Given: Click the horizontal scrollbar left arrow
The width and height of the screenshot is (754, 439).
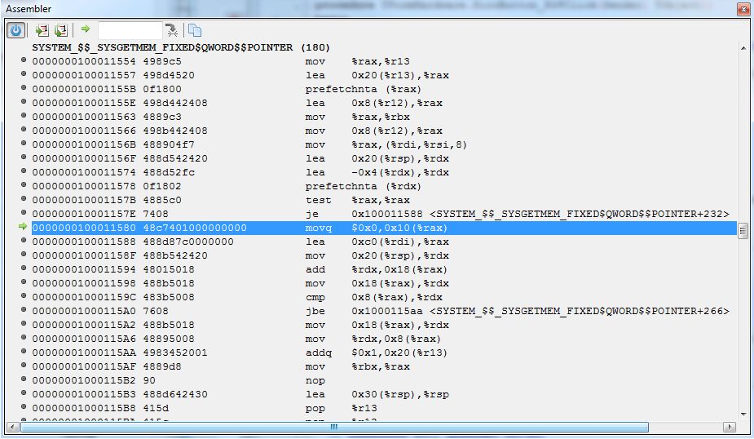Looking at the screenshot, I should [12, 427].
